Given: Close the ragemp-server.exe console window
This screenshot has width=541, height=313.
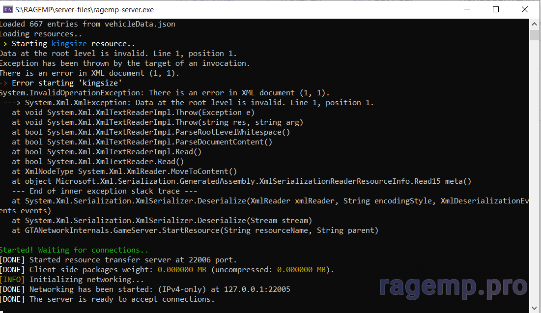Looking at the screenshot, I should pos(524,9).
